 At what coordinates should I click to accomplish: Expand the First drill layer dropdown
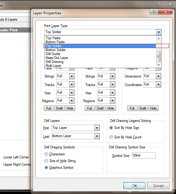pyautogui.click(x=97, y=128)
